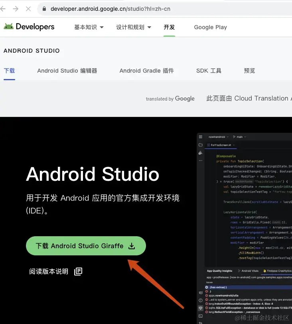The image size is (292, 324).
Task: Open the Google Play navigation item
Action: (x=211, y=27)
